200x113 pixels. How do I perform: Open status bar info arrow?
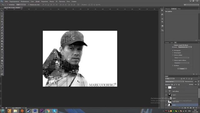(x=26, y=108)
